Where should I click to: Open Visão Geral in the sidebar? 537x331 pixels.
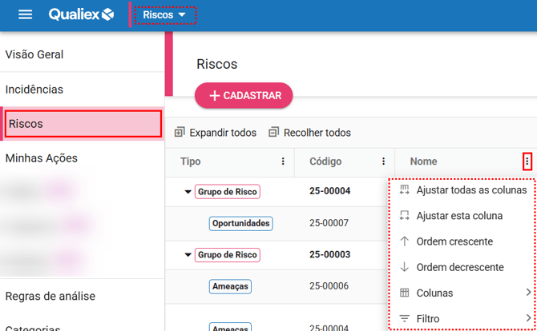coord(34,54)
